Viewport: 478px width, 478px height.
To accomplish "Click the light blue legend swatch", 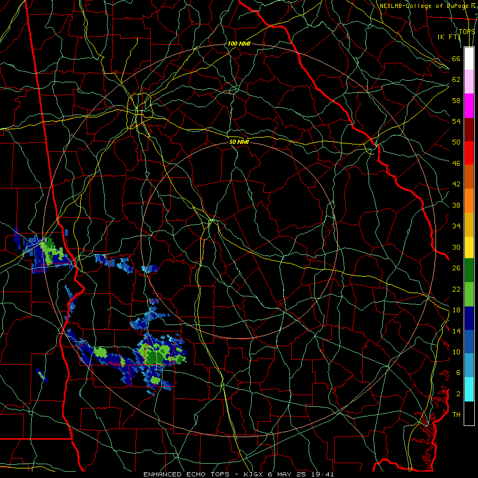I will 469,365.
